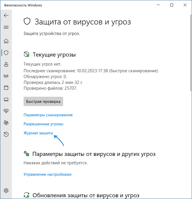Open Управление настройками link
The width and height of the screenshot is (192, 199).
click(x=47, y=174)
